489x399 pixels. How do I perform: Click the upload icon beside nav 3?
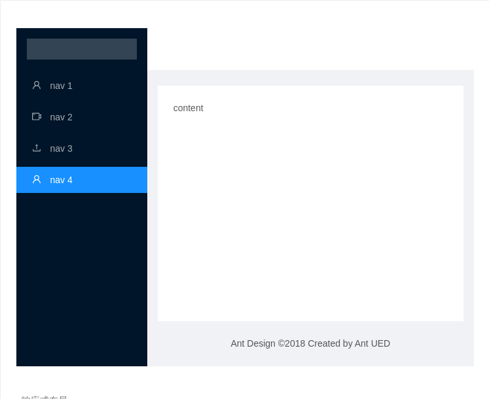tap(37, 148)
